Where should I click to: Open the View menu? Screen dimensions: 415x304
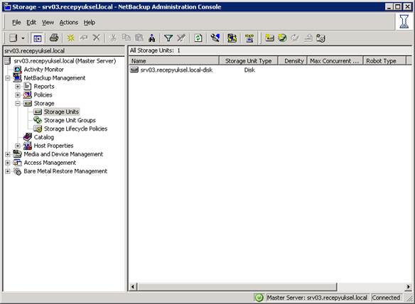[48, 23]
